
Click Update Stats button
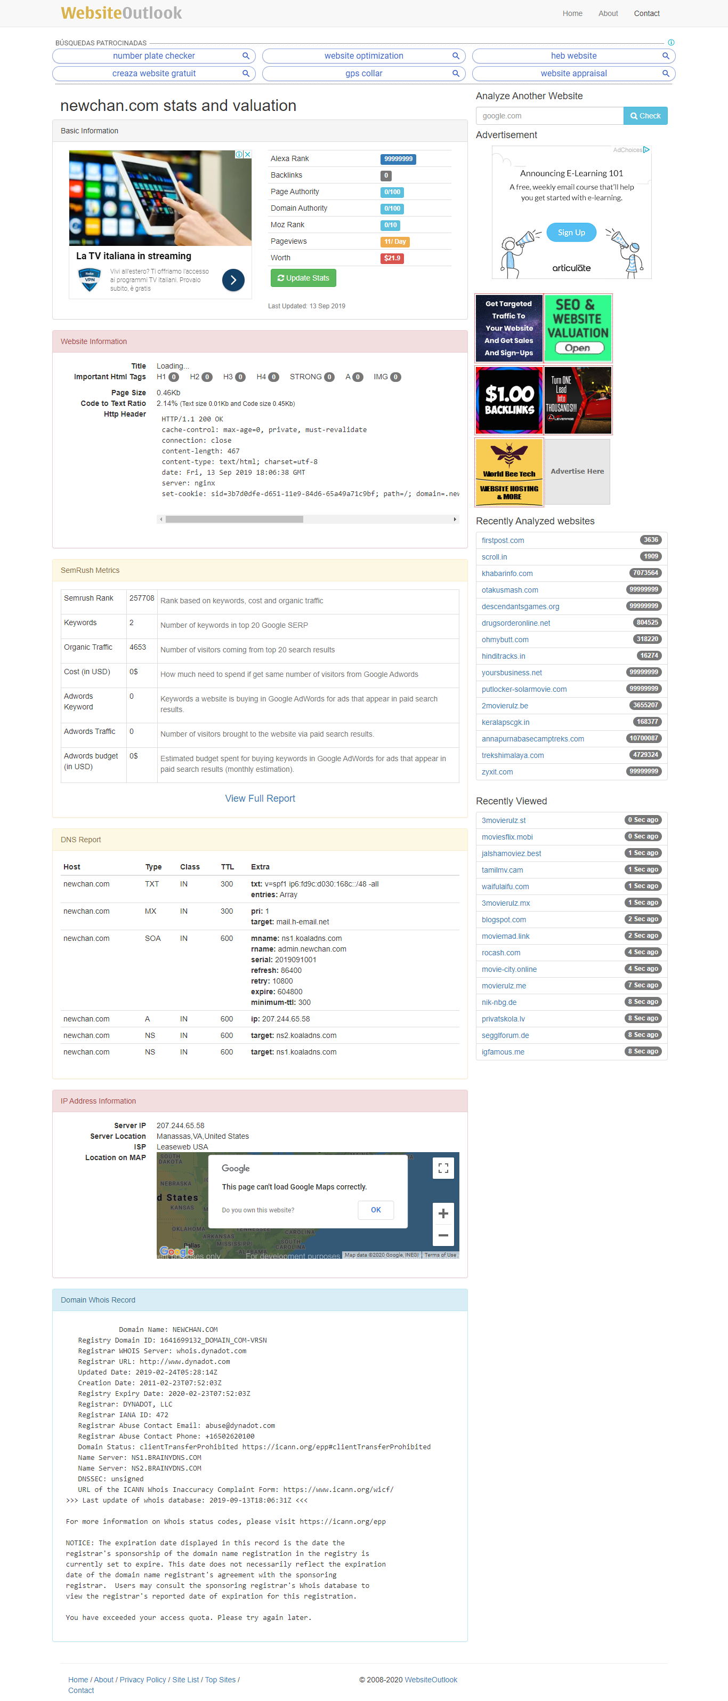[x=303, y=278]
